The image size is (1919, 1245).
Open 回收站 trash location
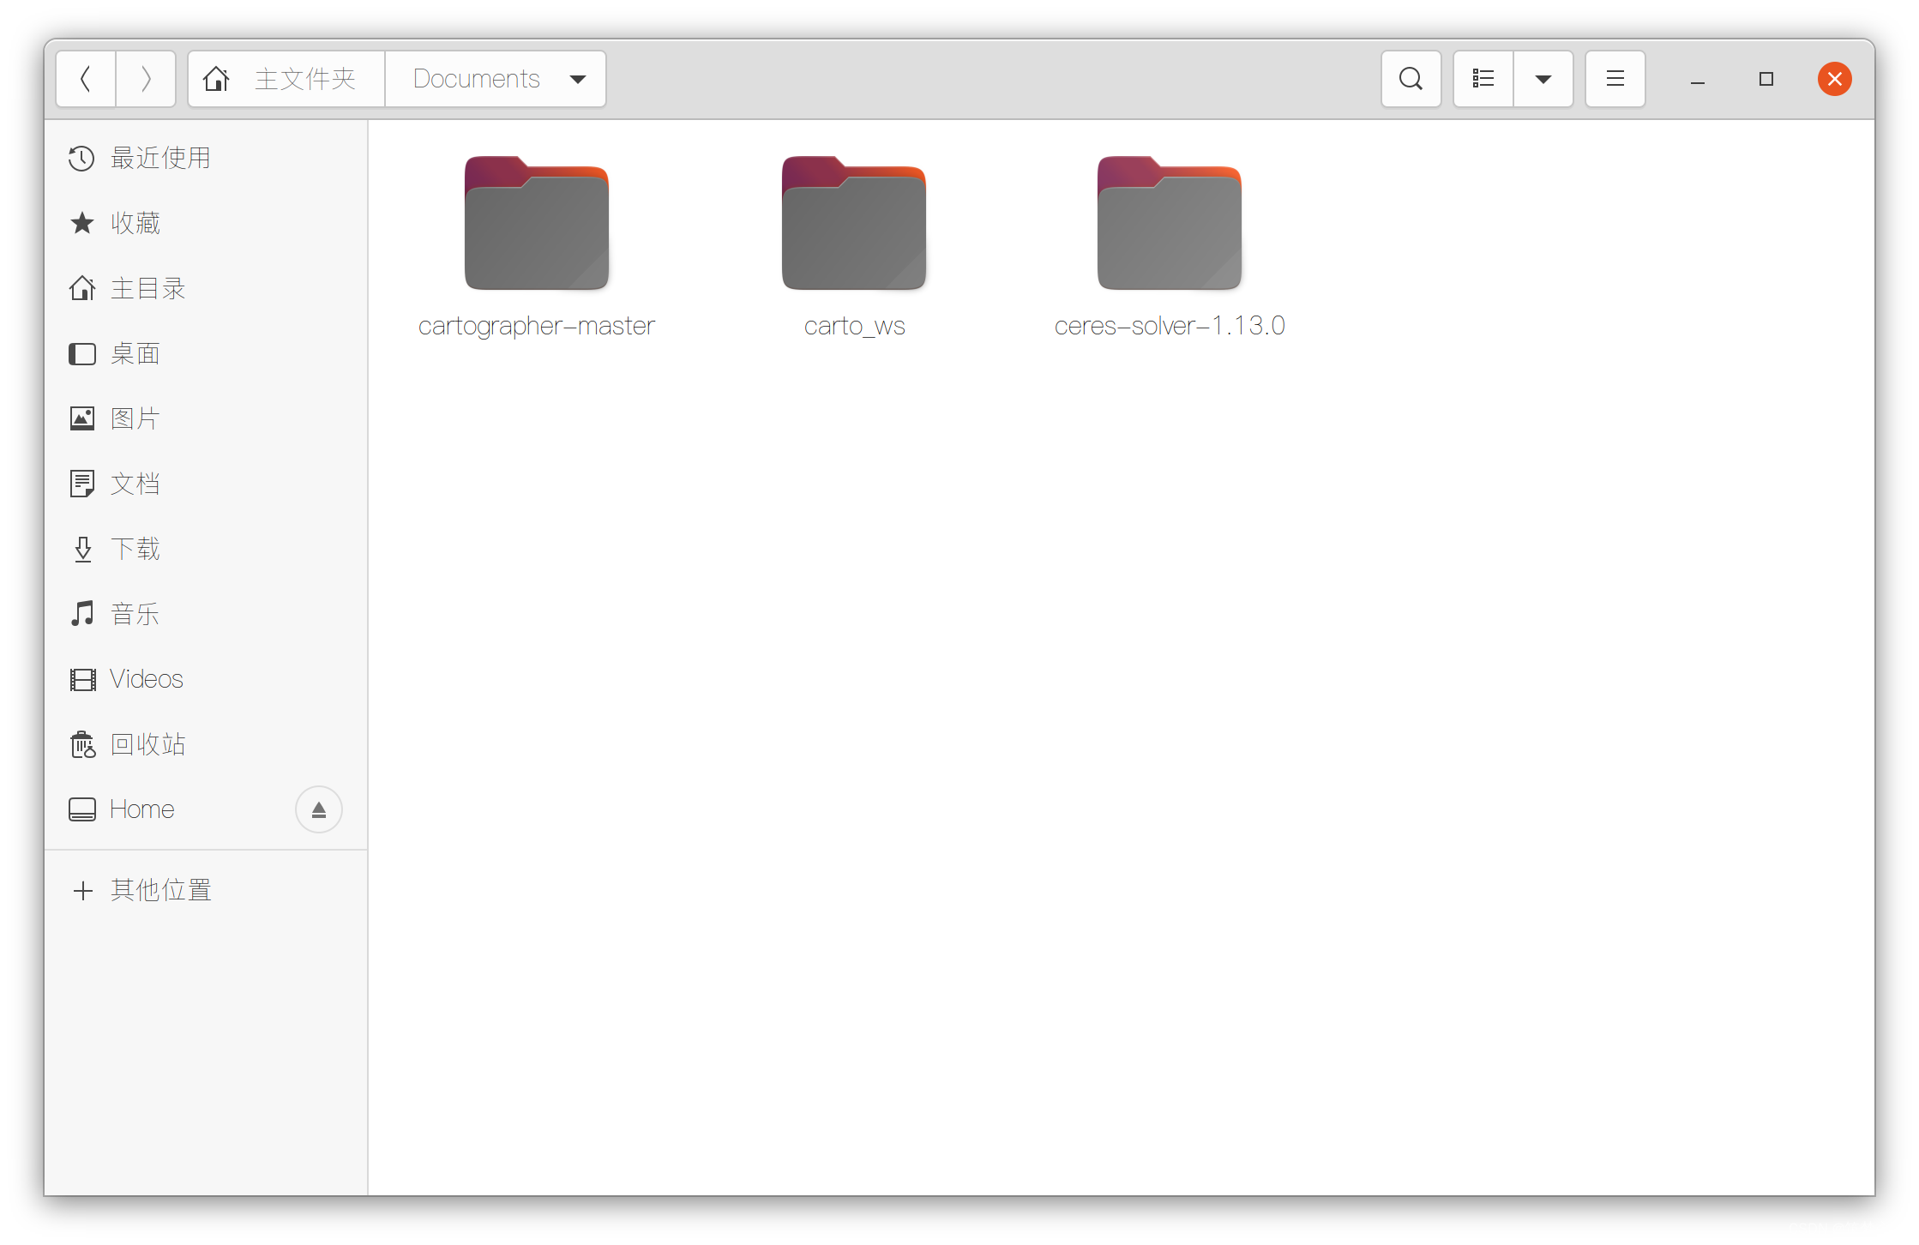[147, 744]
